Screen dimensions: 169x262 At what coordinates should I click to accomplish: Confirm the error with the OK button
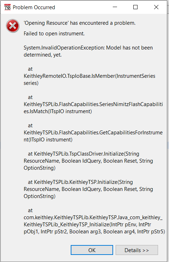tap(92, 250)
